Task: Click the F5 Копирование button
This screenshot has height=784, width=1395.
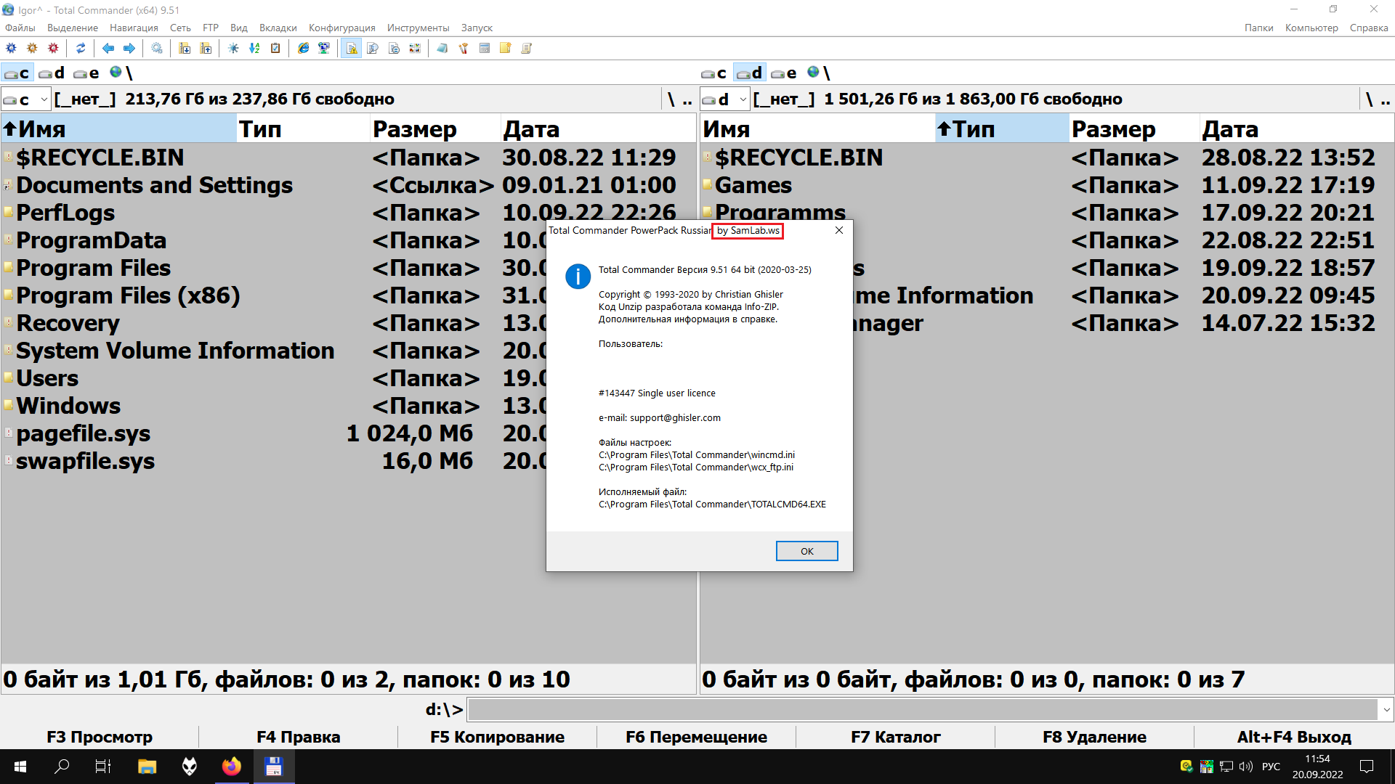Action: tap(497, 737)
